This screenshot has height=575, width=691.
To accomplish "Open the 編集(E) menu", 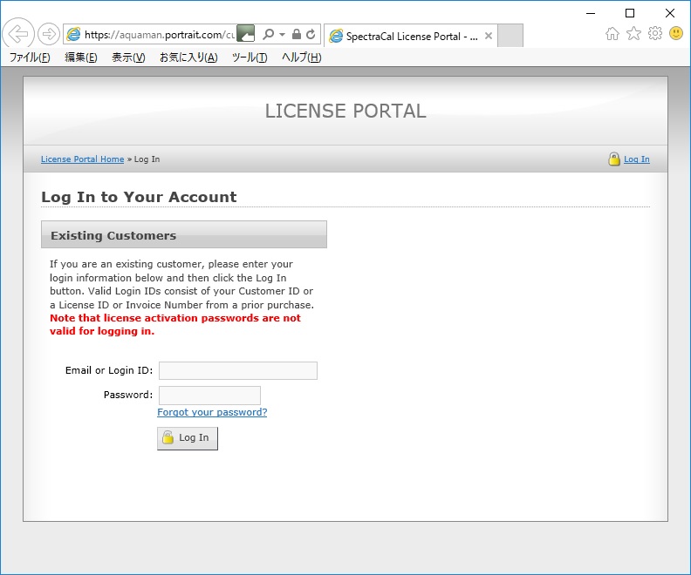I will pyautogui.click(x=81, y=57).
